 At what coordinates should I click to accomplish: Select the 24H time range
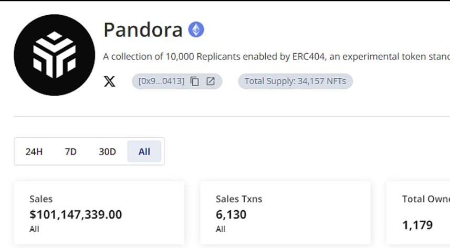(x=34, y=152)
